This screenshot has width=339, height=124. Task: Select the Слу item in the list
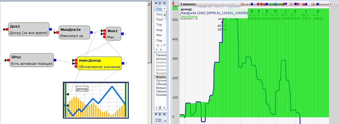click(159, 9)
